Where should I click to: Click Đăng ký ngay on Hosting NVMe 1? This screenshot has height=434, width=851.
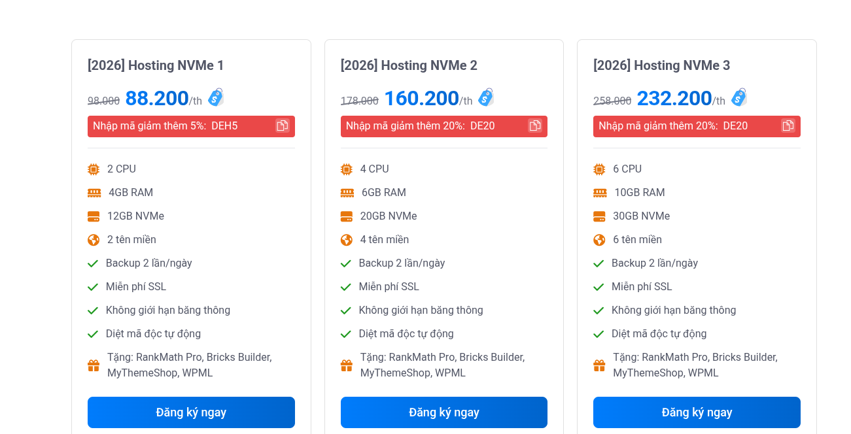[x=191, y=412]
